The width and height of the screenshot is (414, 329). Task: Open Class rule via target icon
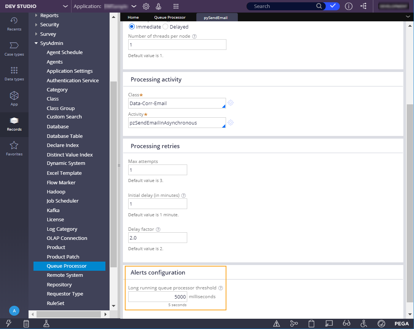tap(231, 103)
